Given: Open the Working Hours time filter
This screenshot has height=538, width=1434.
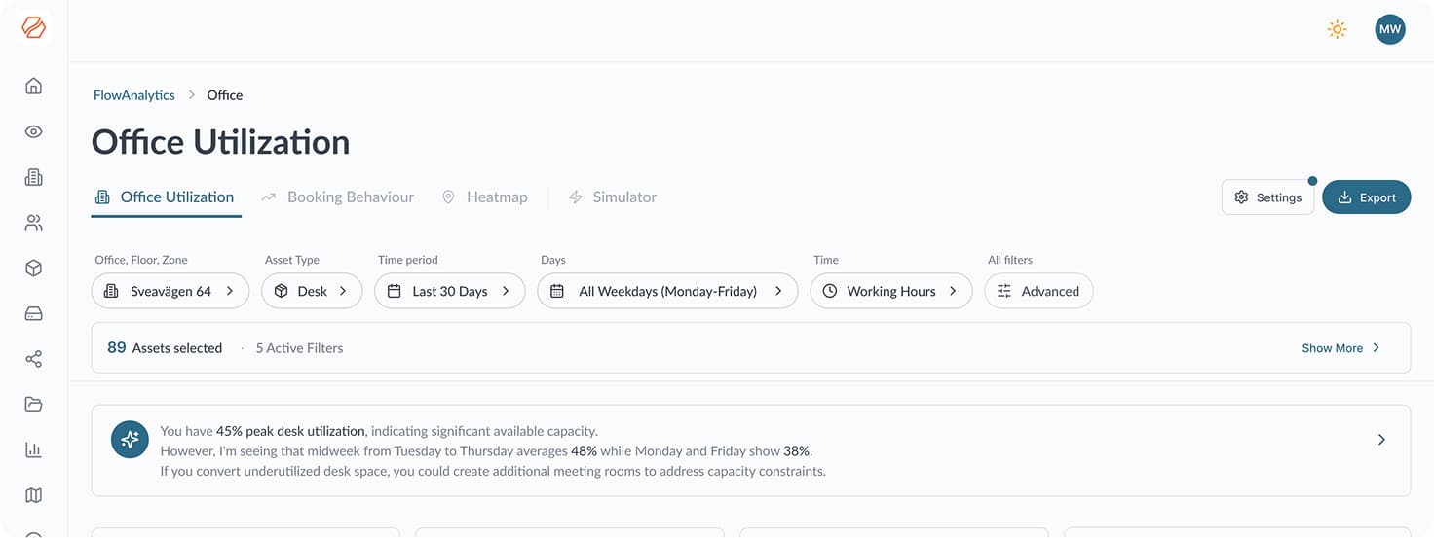Looking at the screenshot, I should point(890,291).
